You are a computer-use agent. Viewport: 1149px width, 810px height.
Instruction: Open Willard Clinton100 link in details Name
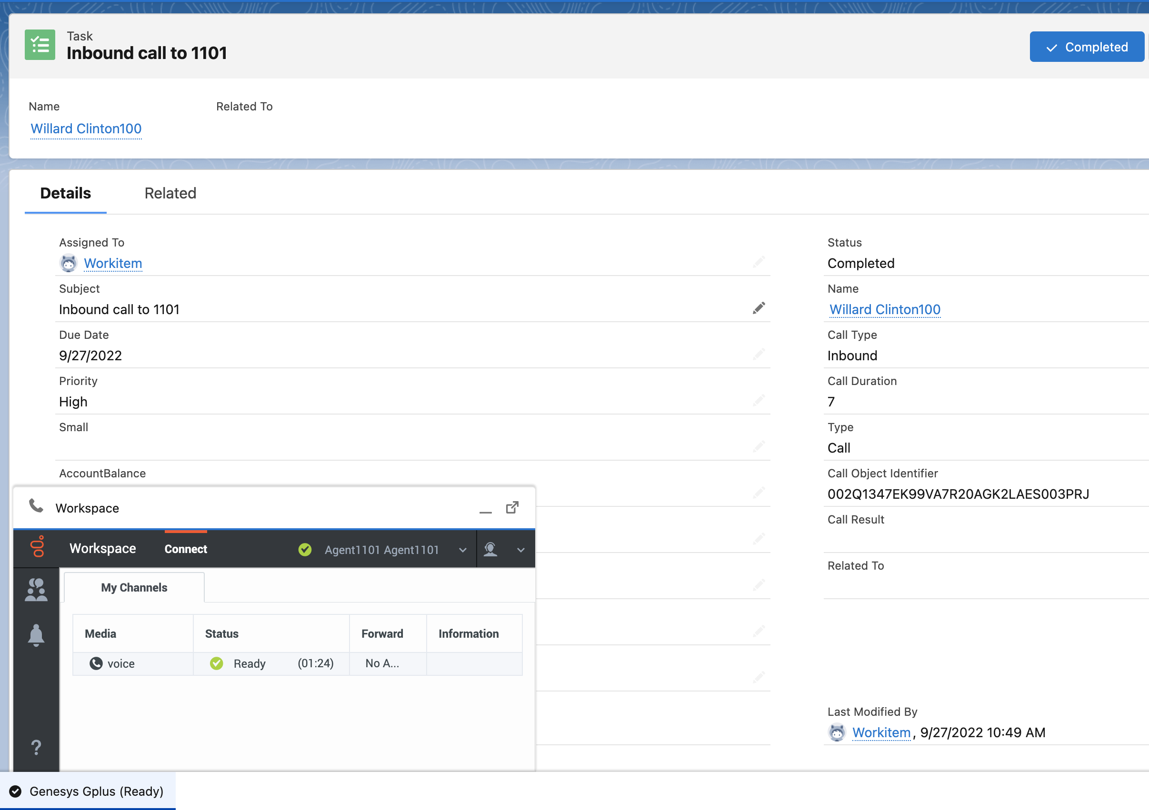click(885, 310)
